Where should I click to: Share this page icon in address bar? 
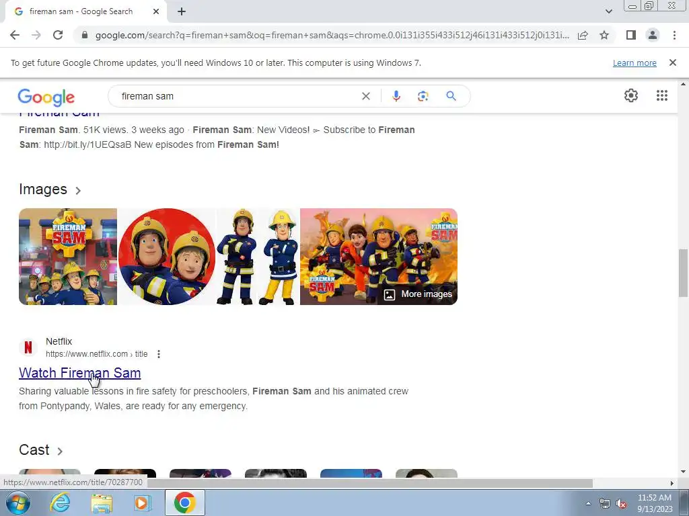pyautogui.click(x=583, y=35)
